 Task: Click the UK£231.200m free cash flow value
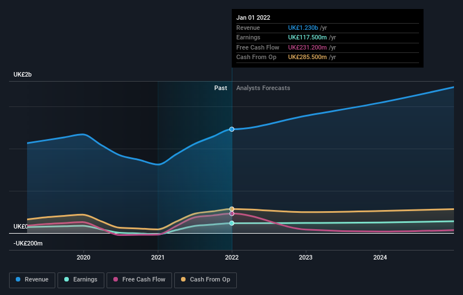pos(307,47)
